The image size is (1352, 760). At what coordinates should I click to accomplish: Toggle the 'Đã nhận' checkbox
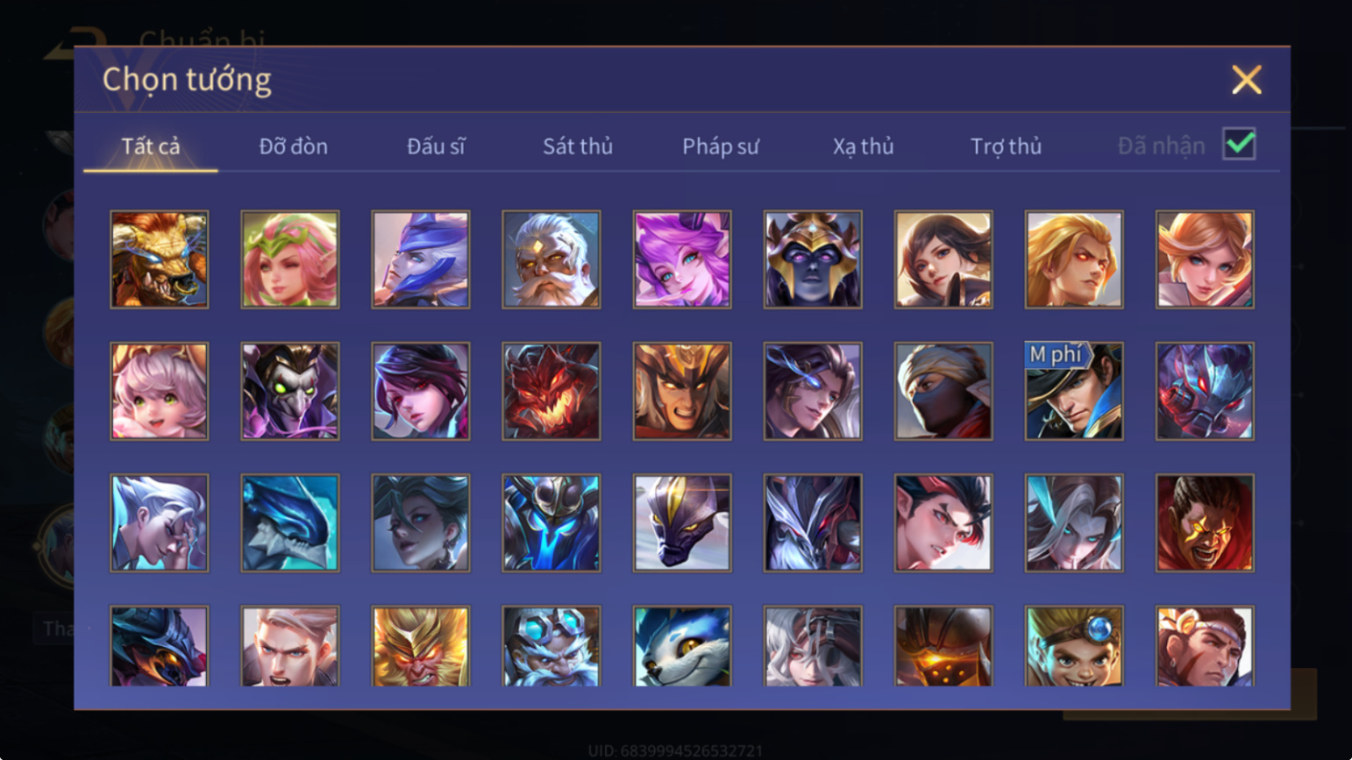click(x=1239, y=145)
